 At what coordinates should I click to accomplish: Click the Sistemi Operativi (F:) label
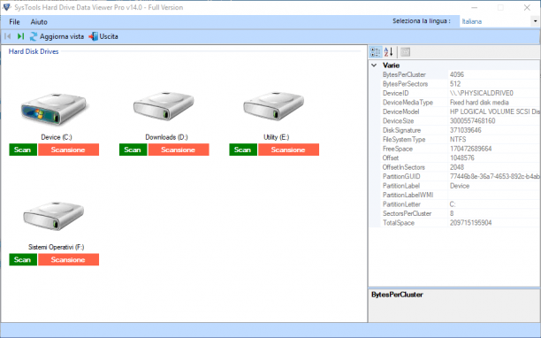tap(57, 247)
